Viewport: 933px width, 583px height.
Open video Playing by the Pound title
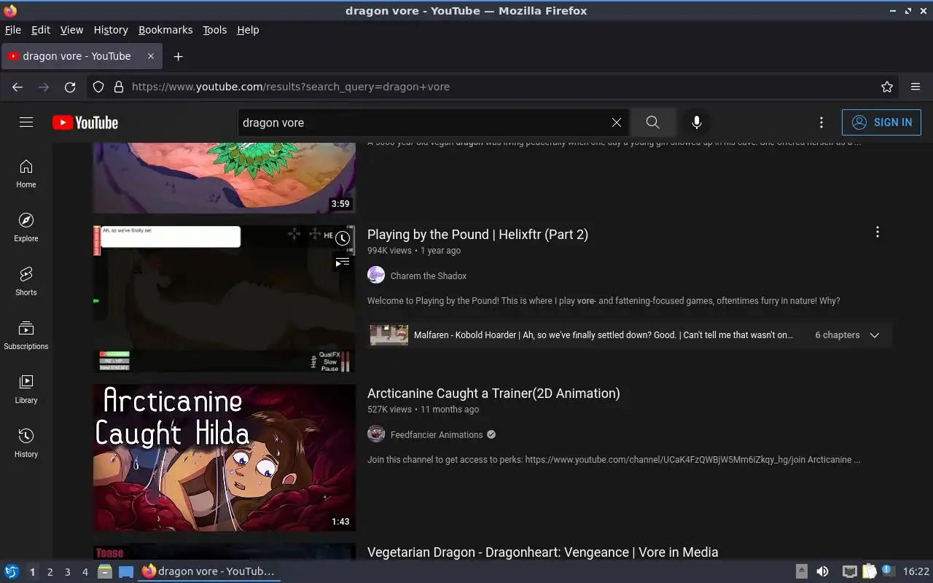477,235
